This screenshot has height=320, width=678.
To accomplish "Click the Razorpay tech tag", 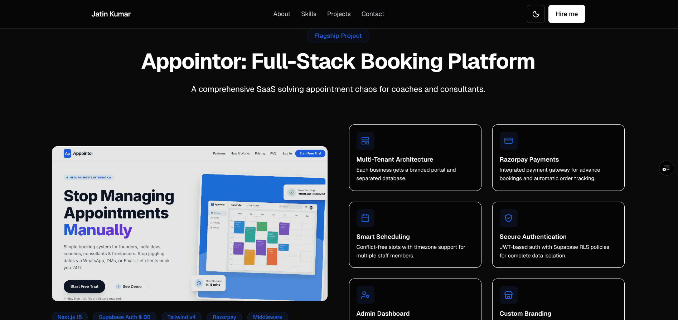I will pyautogui.click(x=224, y=317).
